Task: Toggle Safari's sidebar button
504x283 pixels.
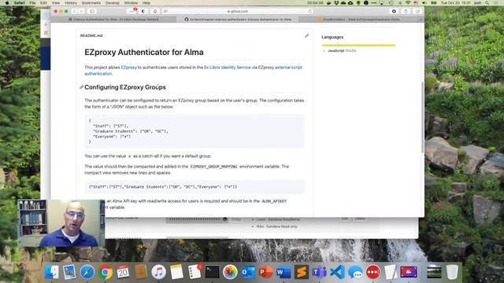Action: [x=92, y=11]
